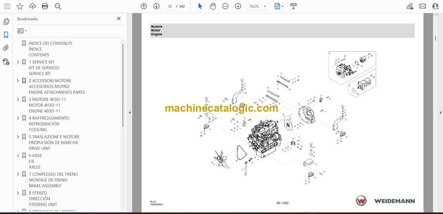Screen dimensions: 443x214
Task: Click the document vertical scrollbar thumb
Action: 436,38
